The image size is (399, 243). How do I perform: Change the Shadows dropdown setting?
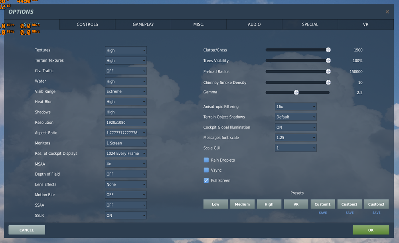click(126, 112)
